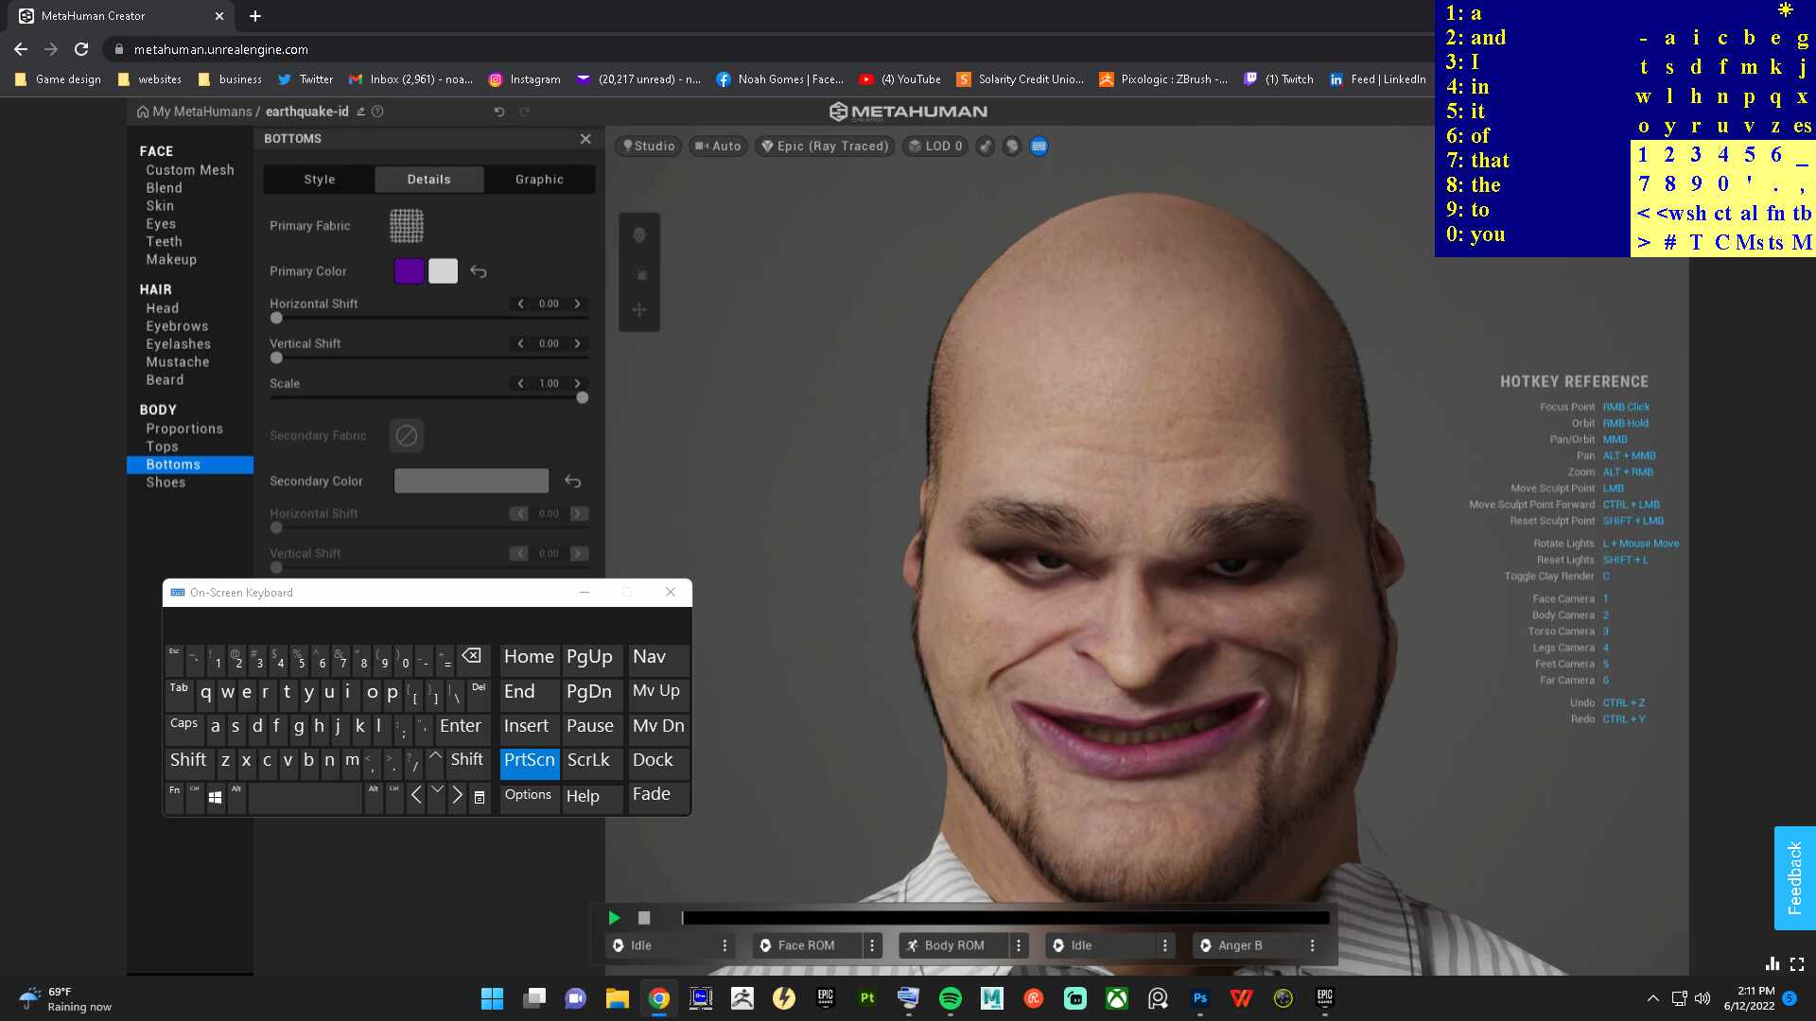Screen dimensions: 1816x1021
Task: Enter fullscreen mode
Action: (x=1797, y=964)
